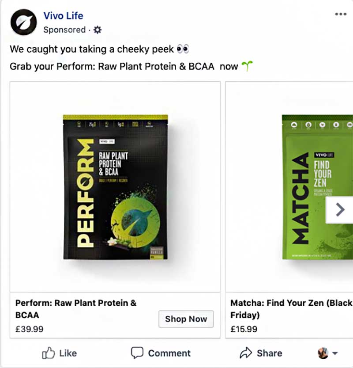353x368 pixels.
Task: Expand the reaction identity dropdown arrow
Action: point(334,353)
